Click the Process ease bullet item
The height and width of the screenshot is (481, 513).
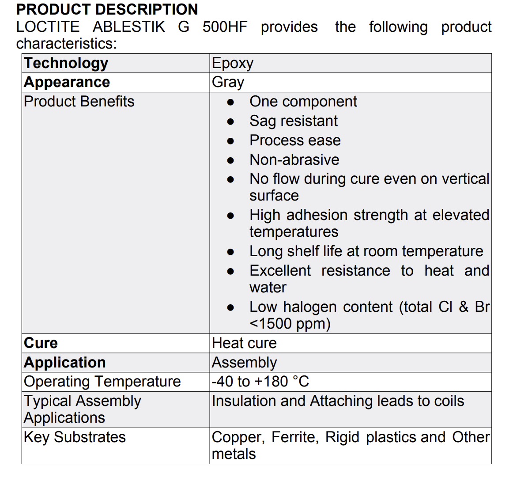295,140
